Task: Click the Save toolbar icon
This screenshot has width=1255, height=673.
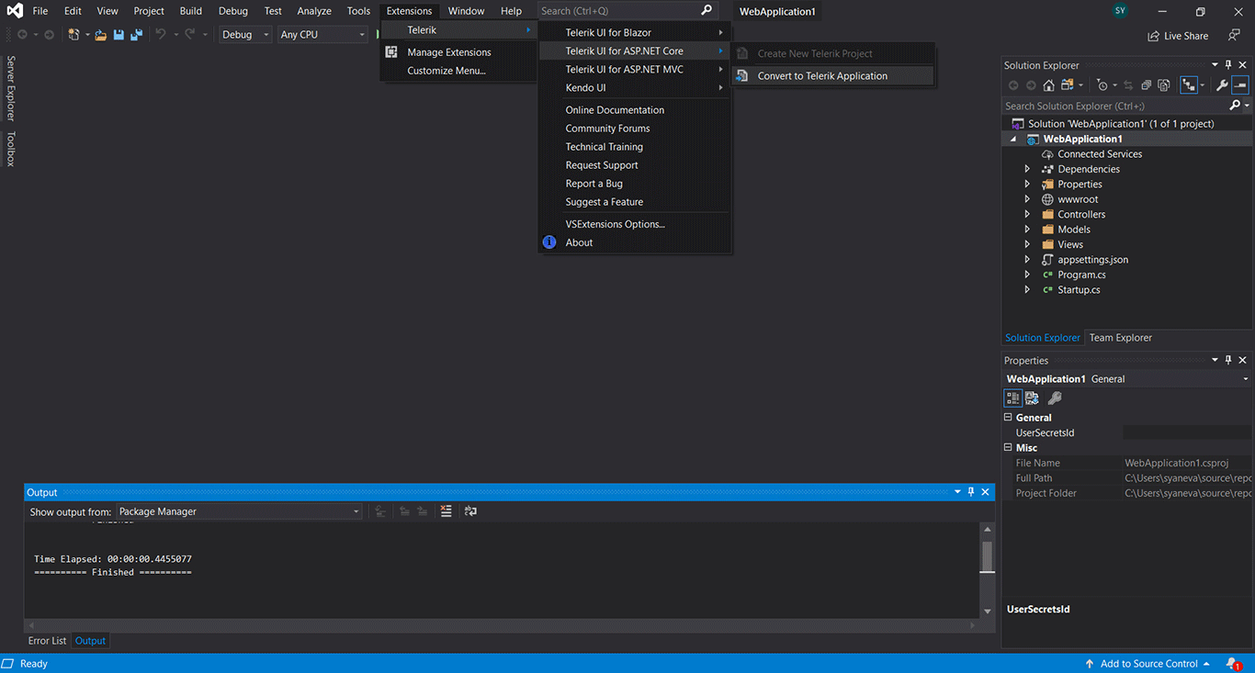Action: 119,34
